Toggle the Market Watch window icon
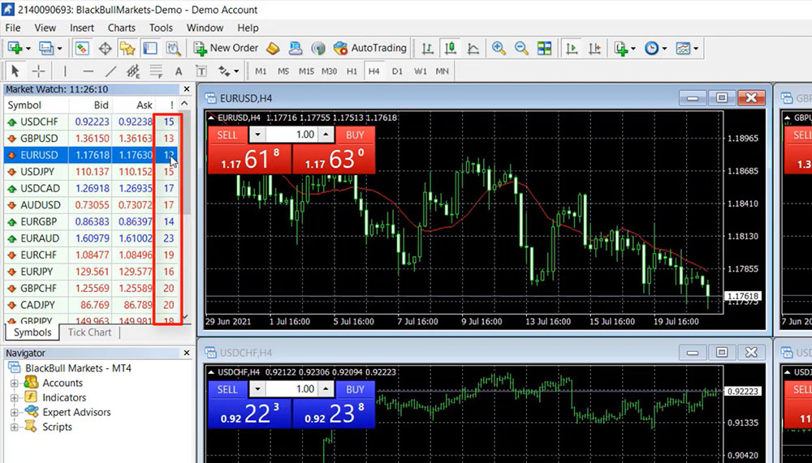This screenshot has width=812, height=463. 82,48
